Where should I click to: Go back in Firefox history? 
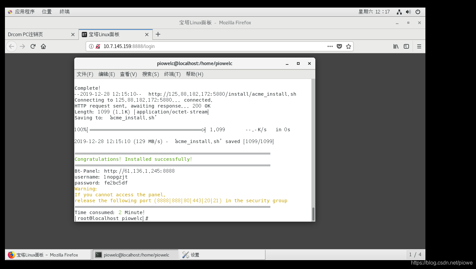pyautogui.click(x=11, y=46)
